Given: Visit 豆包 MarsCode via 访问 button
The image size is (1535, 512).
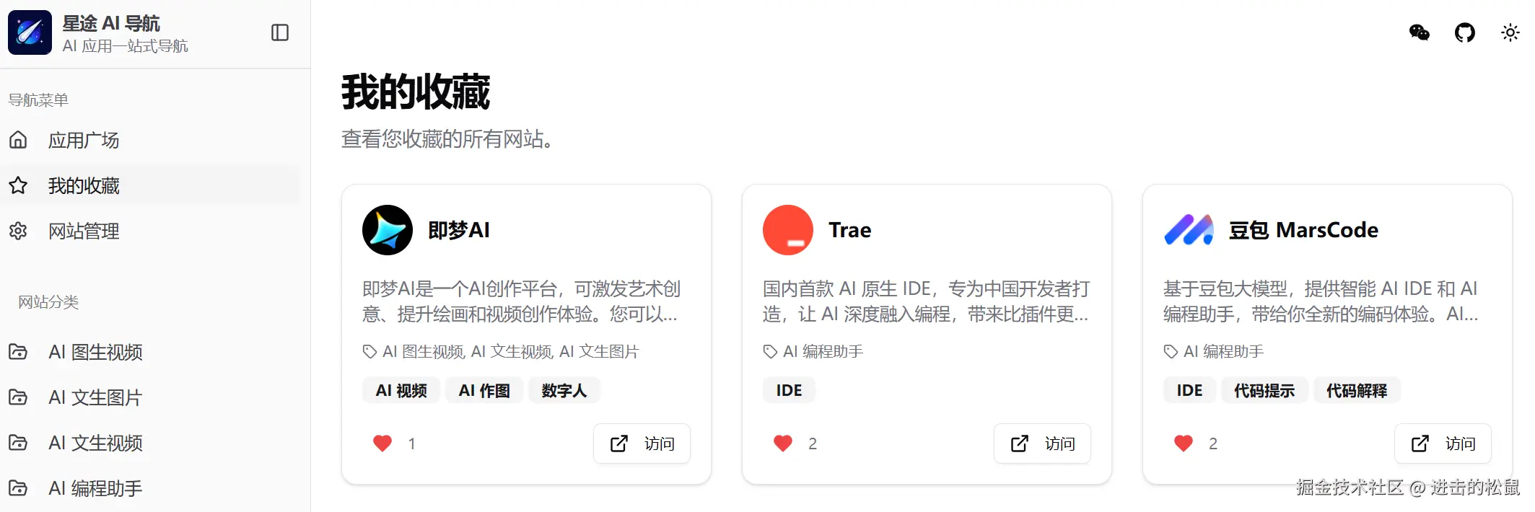Looking at the screenshot, I should point(1443,443).
